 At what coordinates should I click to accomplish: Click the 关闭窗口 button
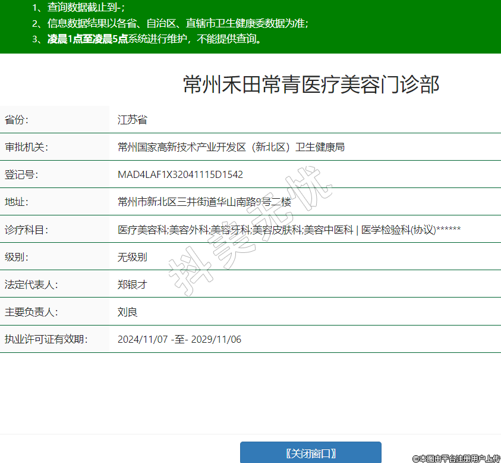point(310,453)
